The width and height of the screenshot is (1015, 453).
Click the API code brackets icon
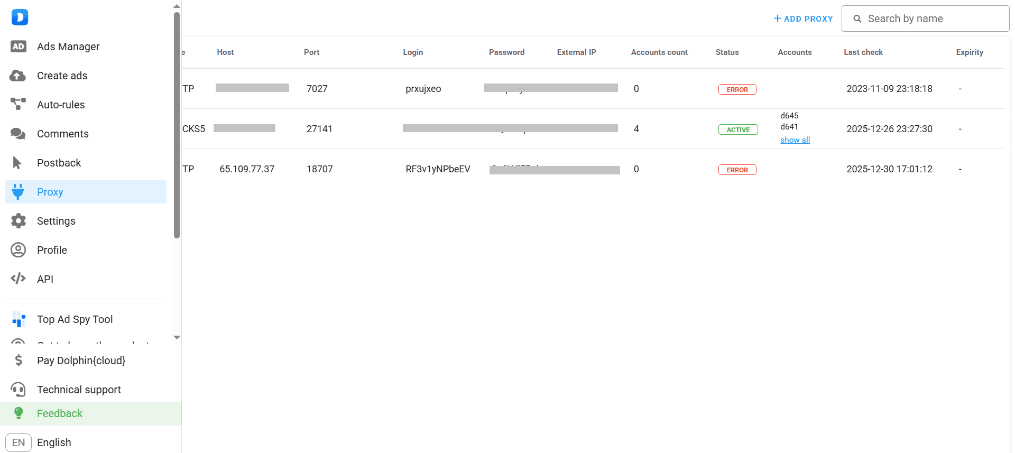click(x=19, y=279)
